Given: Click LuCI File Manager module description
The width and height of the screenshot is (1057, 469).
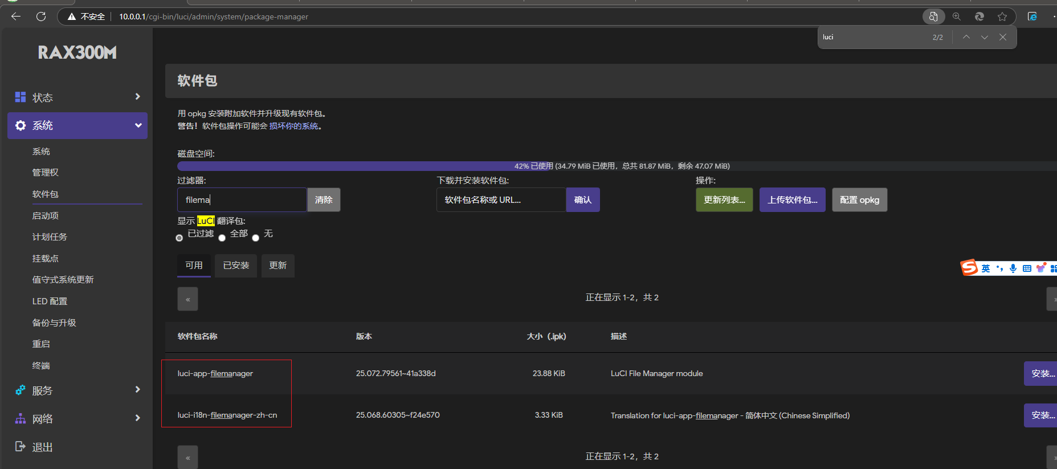Looking at the screenshot, I should (657, 374).
